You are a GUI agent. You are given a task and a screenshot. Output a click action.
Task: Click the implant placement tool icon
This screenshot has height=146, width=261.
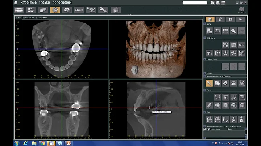209,105
